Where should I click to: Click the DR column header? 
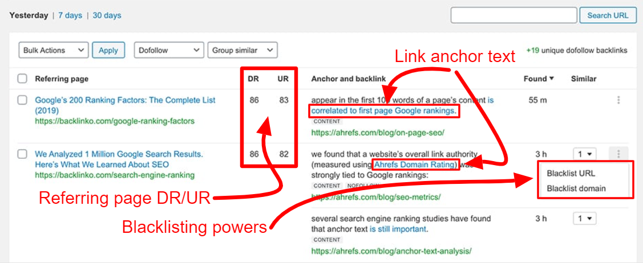[x=253, y=79]
